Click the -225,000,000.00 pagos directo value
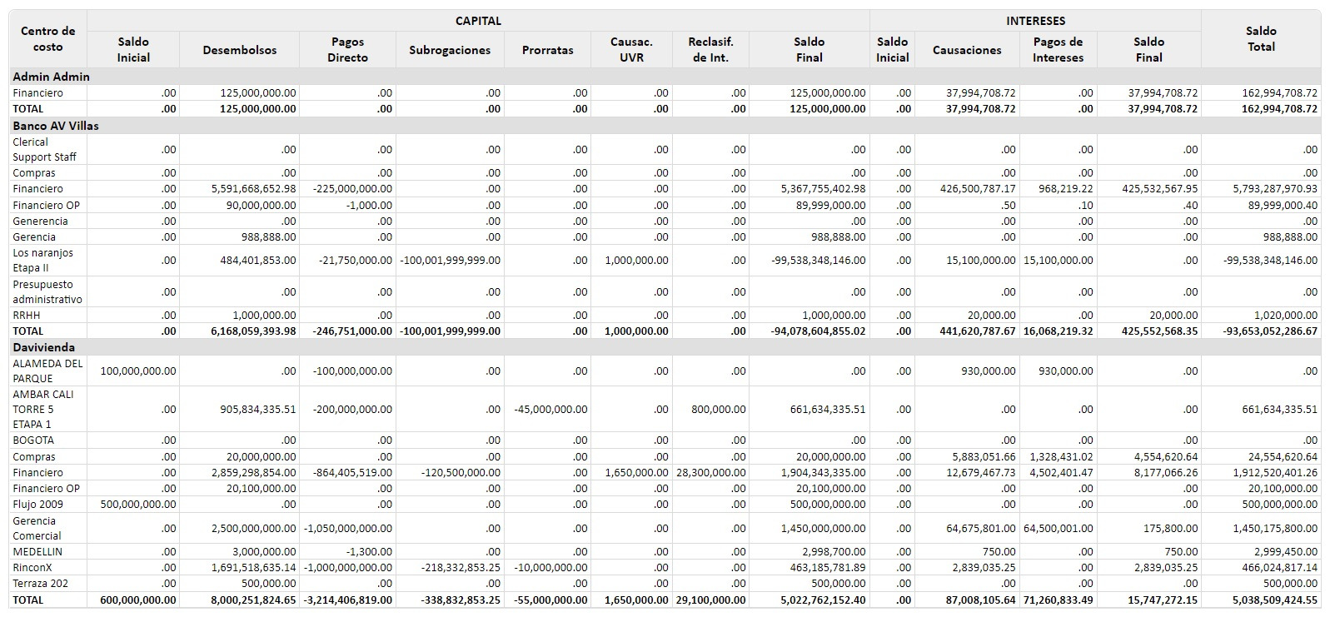The image size is (1335, 622). (352, 189)
